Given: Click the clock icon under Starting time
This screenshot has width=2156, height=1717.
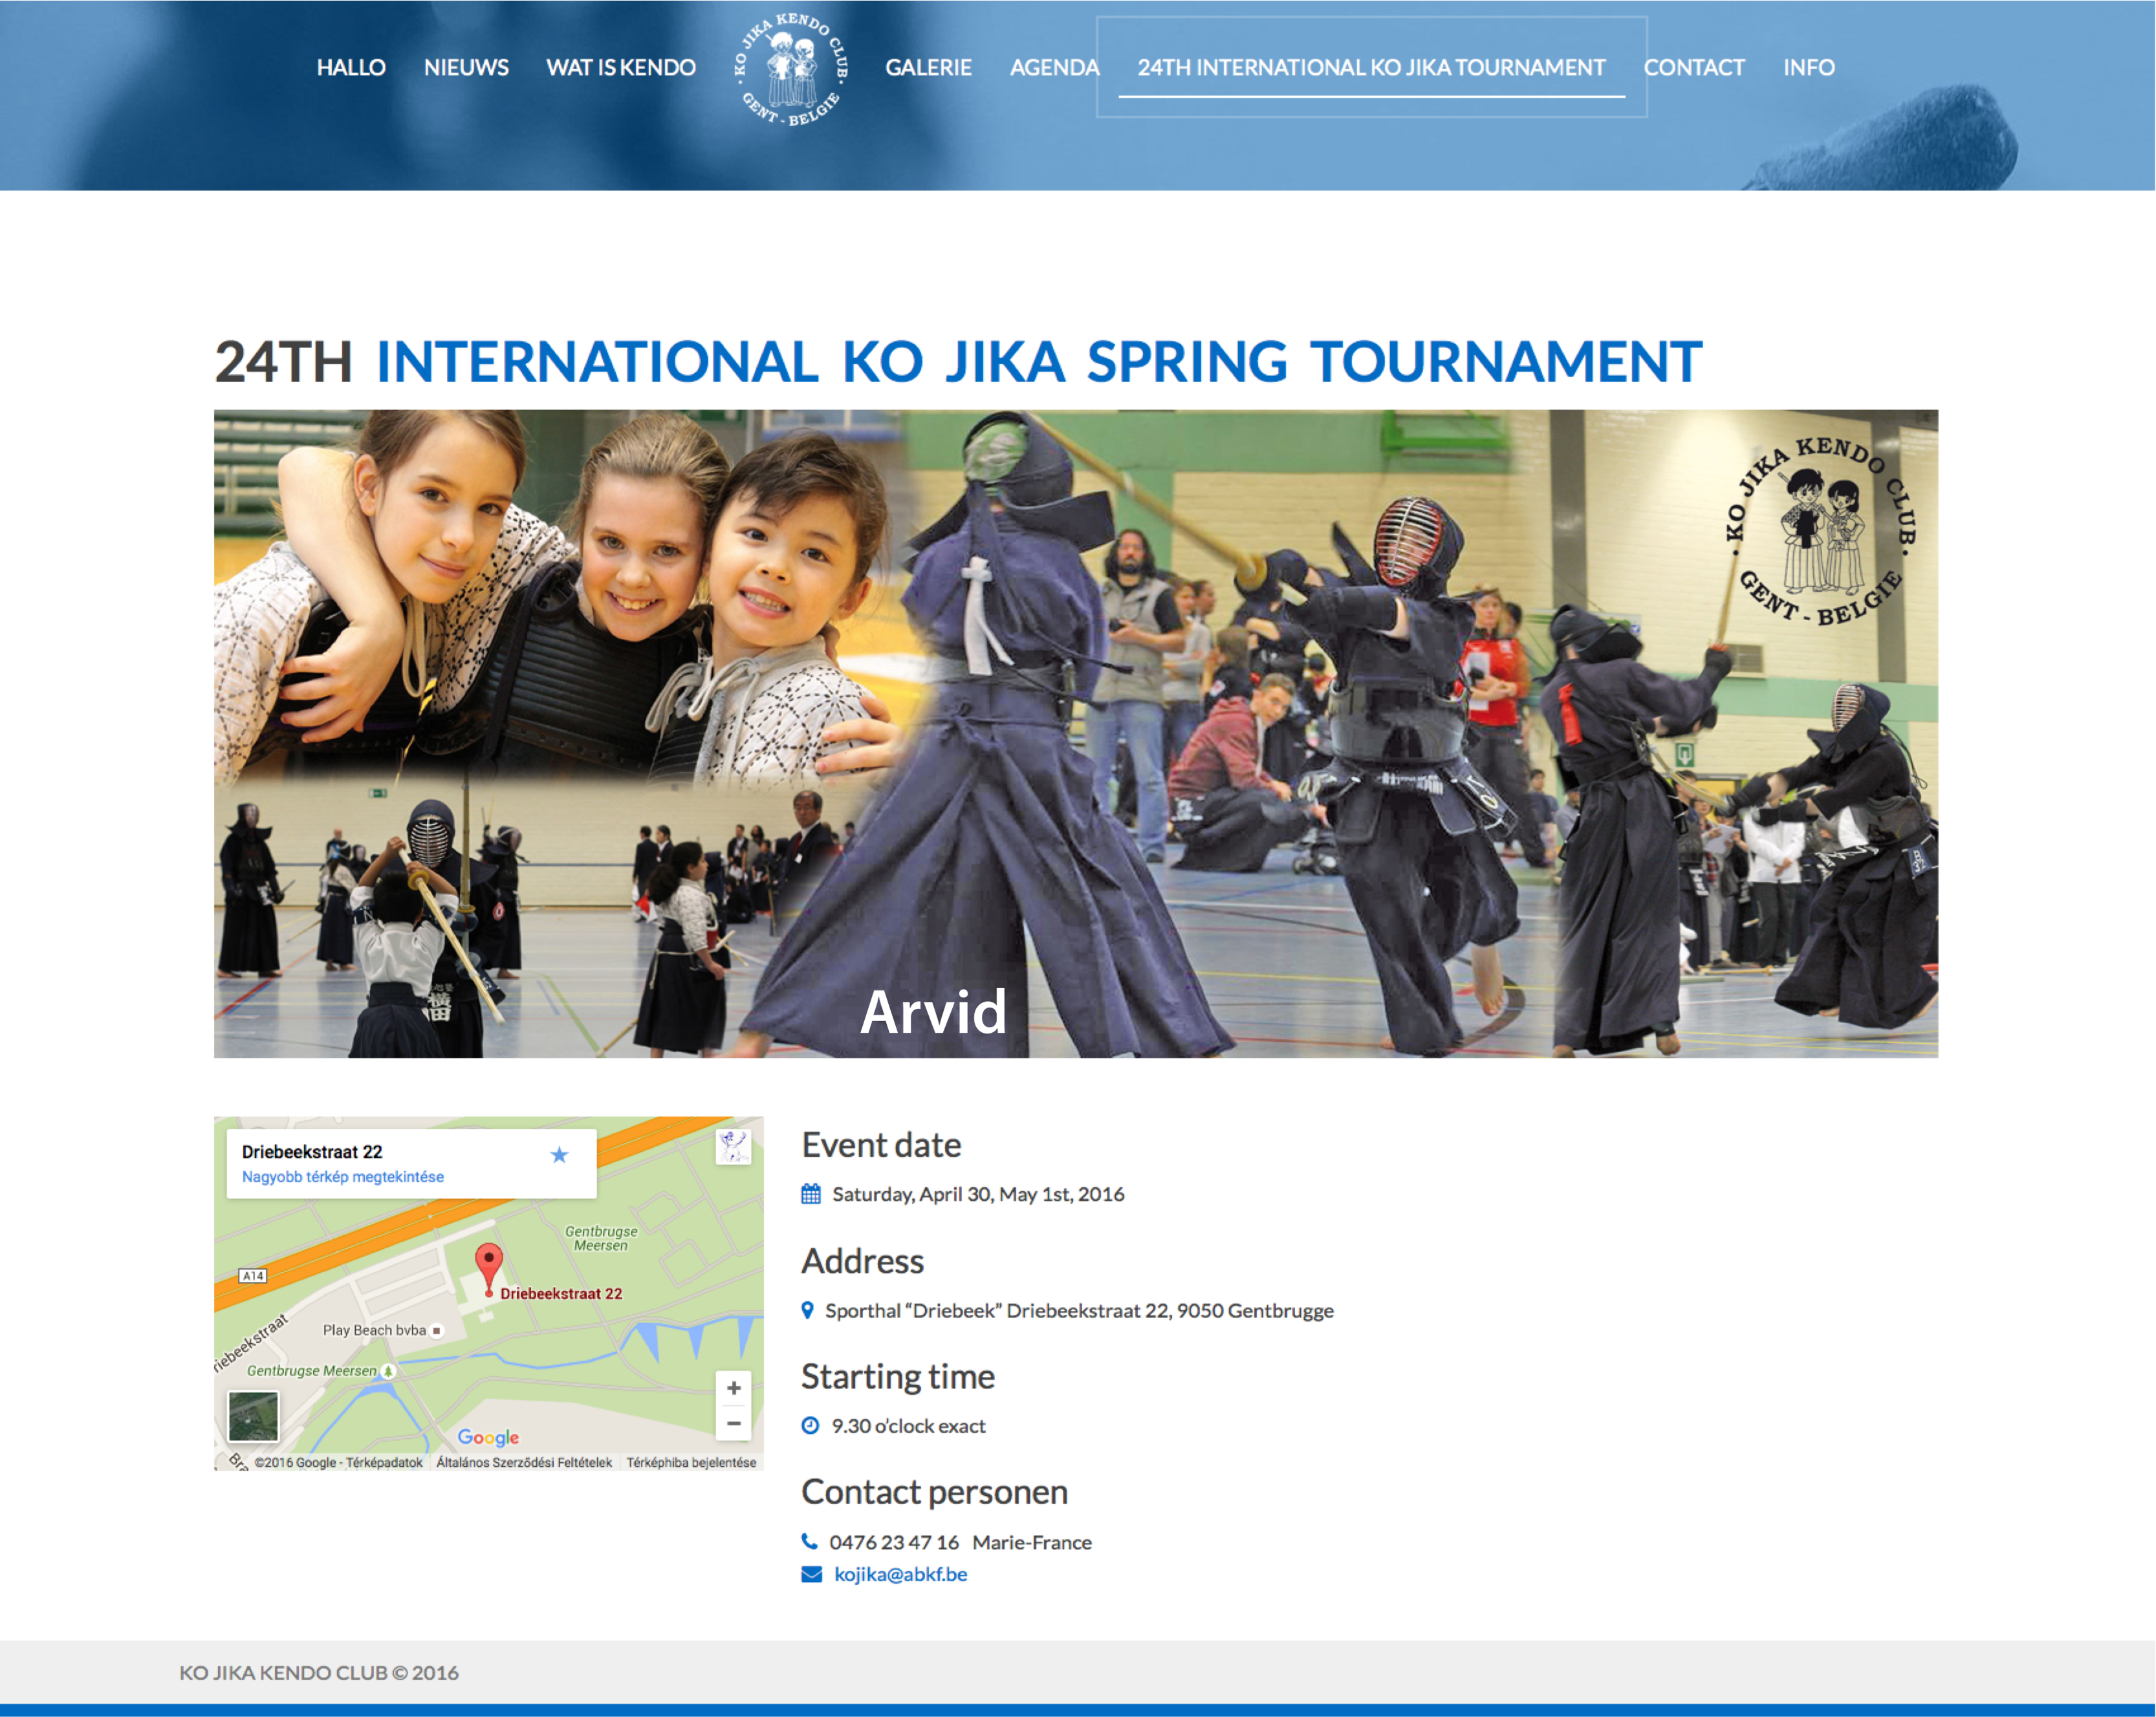Looking at the screenshot, I should pyautogui.click(x=810, y=1425).
